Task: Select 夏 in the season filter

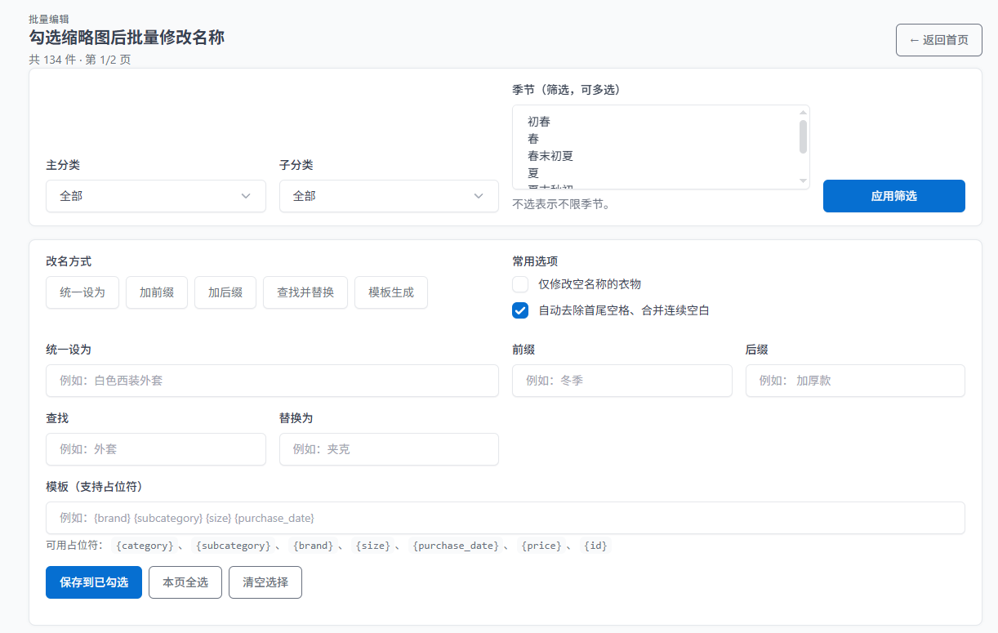Action: click(x=532, y=172)
